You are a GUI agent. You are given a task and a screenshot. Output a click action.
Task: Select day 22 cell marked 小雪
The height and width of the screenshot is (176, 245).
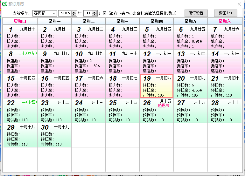[20, 111]
